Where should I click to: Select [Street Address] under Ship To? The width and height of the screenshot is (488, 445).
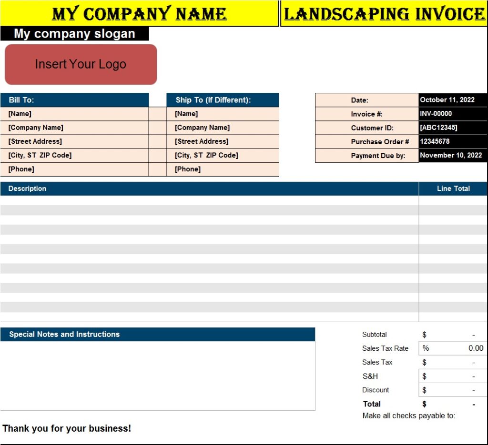[223, 141]
